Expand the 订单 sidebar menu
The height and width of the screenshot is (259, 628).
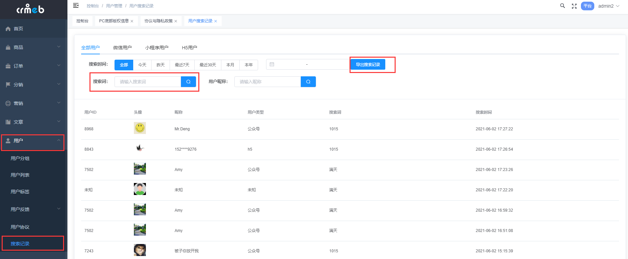(x=34, y=66)
